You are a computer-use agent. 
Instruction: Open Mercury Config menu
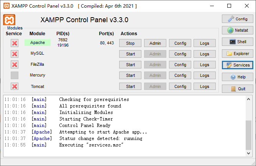[x=180, y=75]
